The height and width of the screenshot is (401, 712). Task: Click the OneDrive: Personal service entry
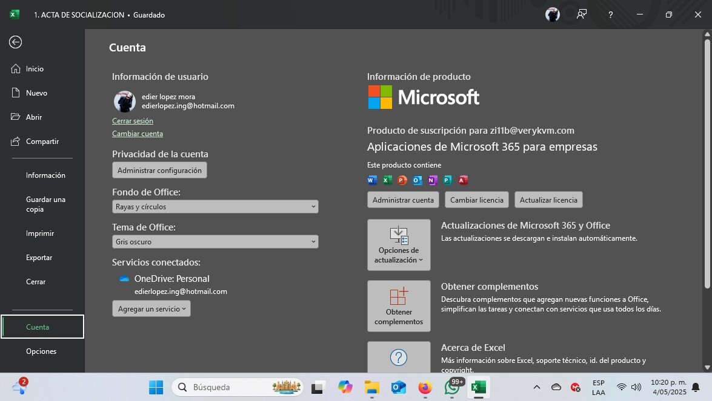[x=172, y=279]
